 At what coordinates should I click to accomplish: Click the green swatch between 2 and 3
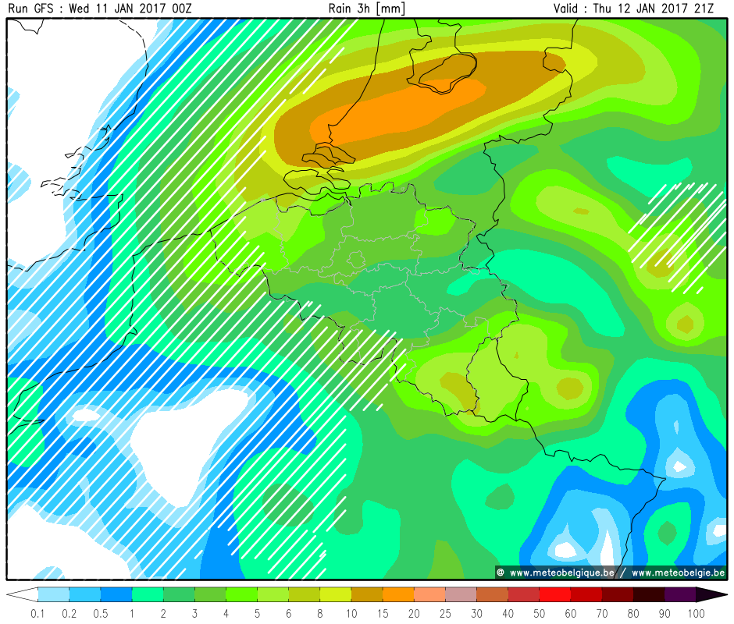pyautogui.click(x=179, y=594)
